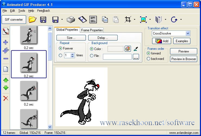Switch to Frame Properties tab
201x136 pixels.
click(x=92, y=30)
